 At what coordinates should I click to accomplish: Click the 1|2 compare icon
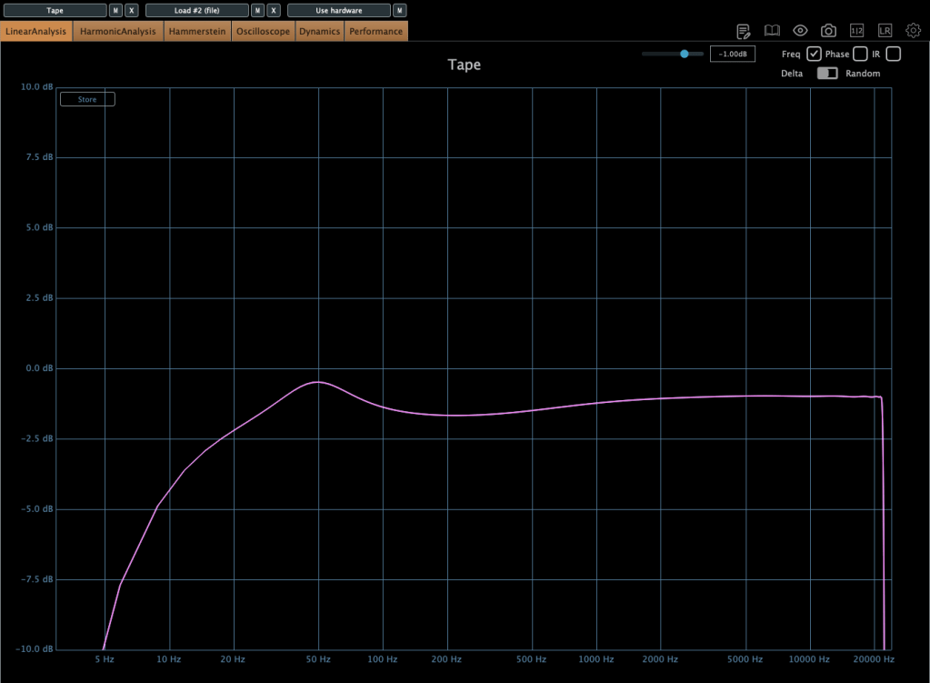[x=856, y=31]
